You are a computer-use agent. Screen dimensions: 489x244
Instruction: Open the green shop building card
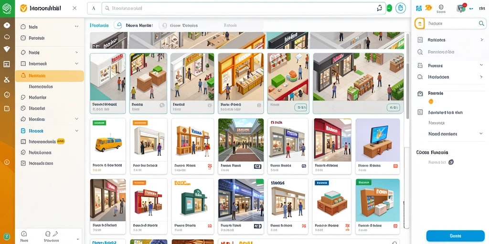[192, 206]
